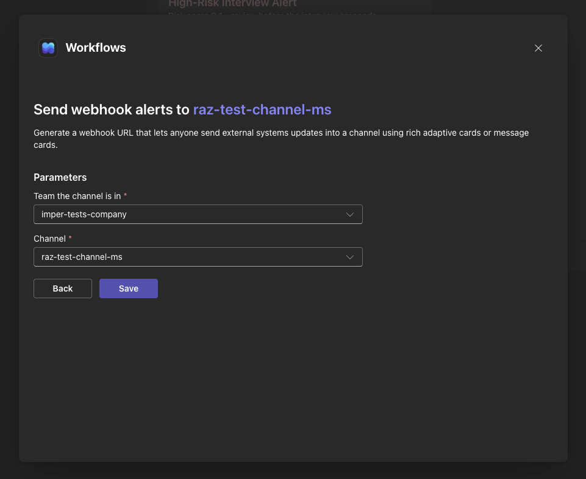The width and height of the screenshot is (586, 479).
Task: Click the 'Channel' field label
Action: coord(50,239)
